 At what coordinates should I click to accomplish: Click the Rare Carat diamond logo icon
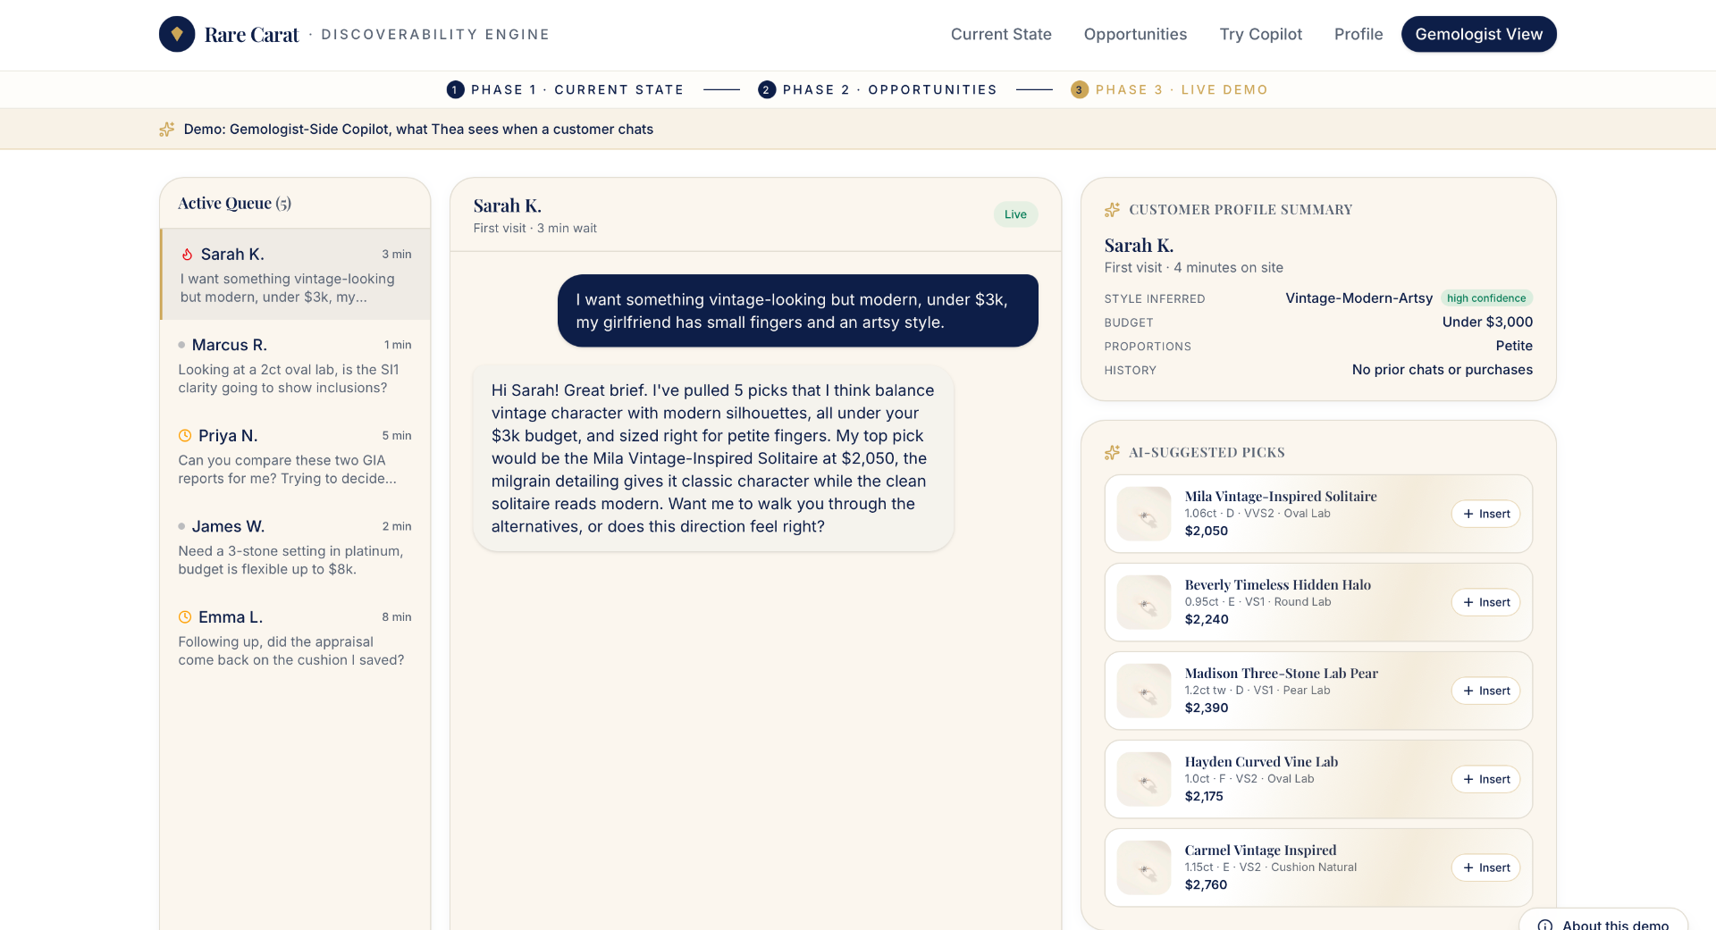tap(177, 34)
